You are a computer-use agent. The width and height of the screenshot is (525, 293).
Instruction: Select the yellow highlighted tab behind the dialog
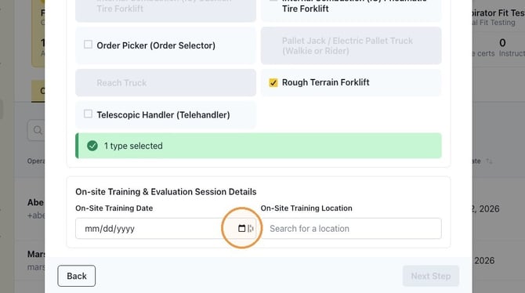38,91
